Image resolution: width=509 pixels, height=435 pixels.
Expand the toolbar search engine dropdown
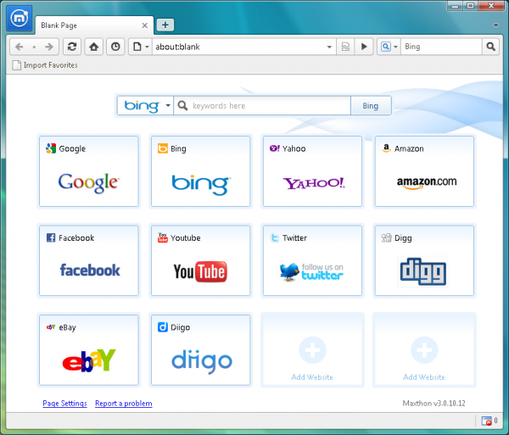[395, 47]
